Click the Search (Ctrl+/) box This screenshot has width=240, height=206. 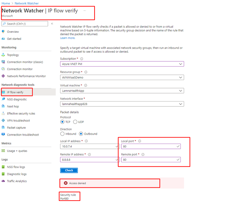coord(25,24)
